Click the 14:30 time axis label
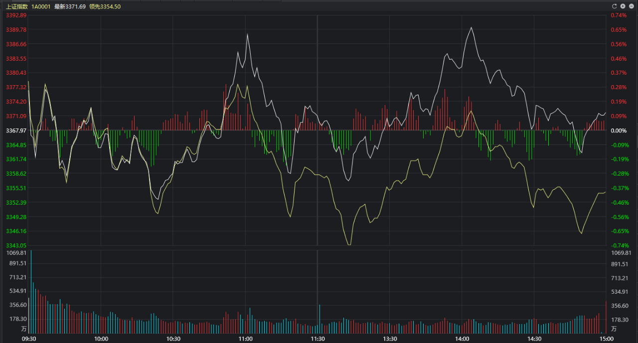The image size is (638, 343). point(534,339)
